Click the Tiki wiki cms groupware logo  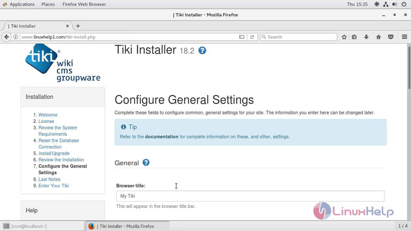63,63
